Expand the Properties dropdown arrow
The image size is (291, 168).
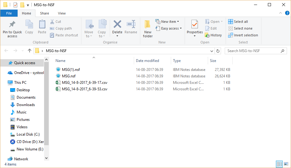tap(195, 36)
